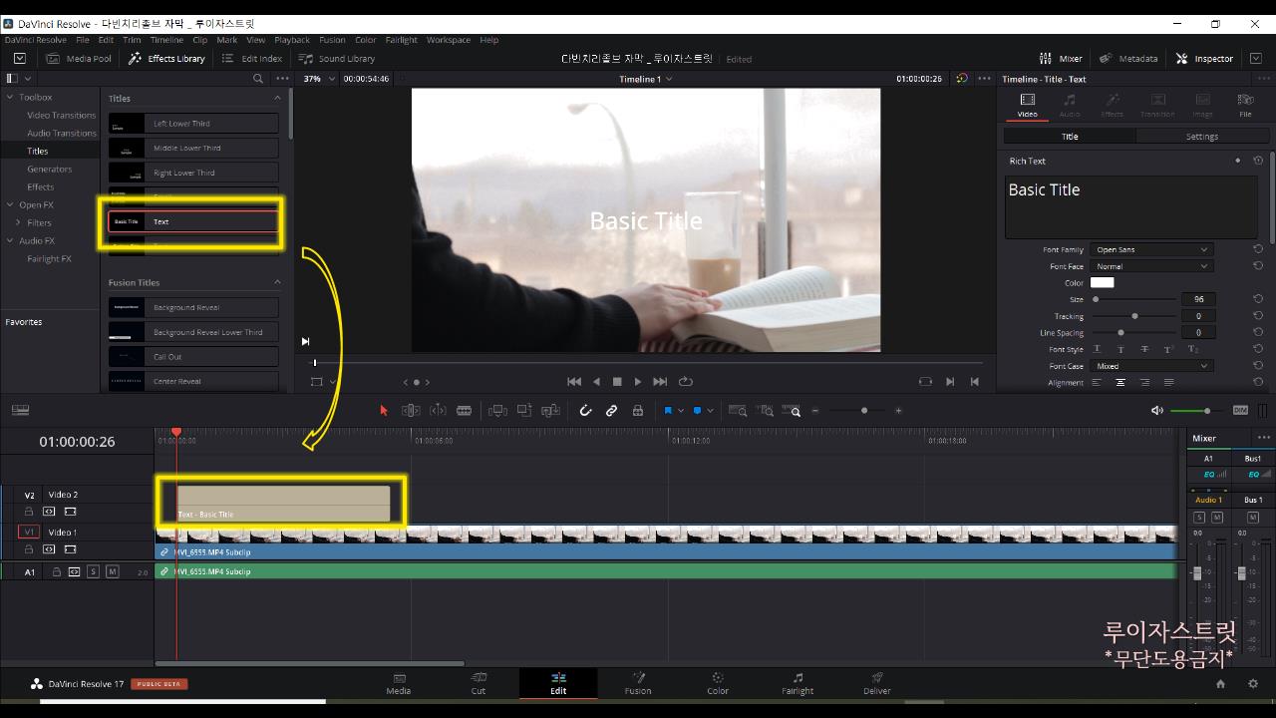Switch to the Fusion page

638,683
